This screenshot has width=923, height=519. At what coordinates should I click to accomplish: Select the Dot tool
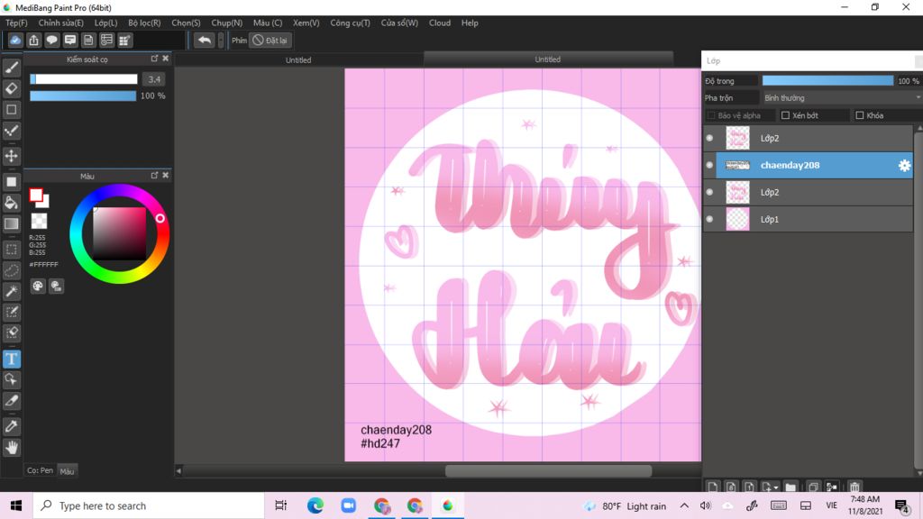pyautogui.click(x=11, y=131)
